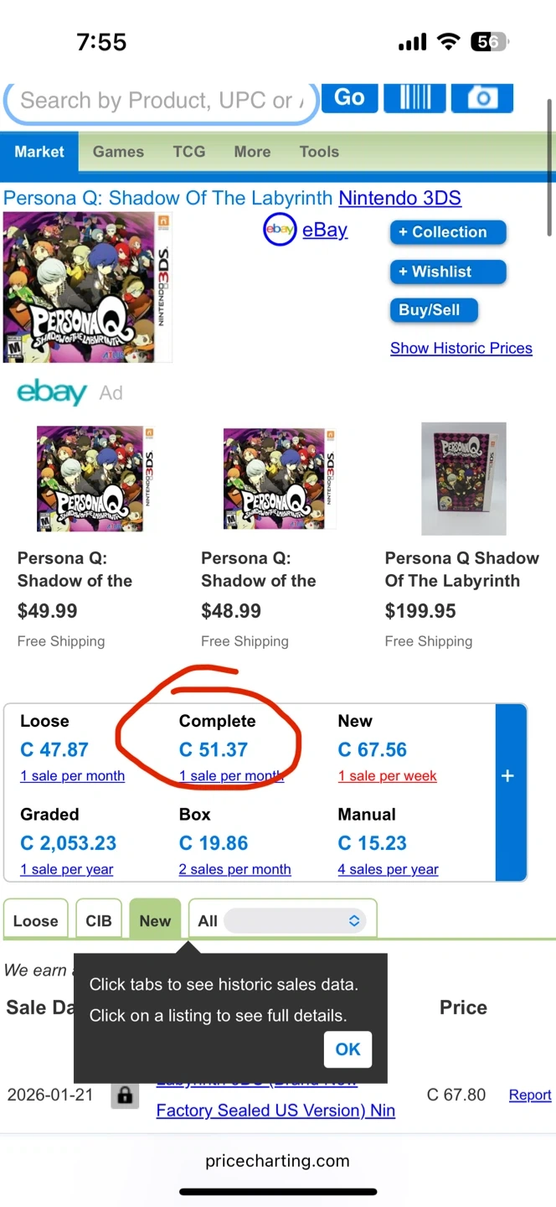The height and width of the screenshot is (1207, 556).
Task: Add game to Wishlist
Action: coord(448,272)
